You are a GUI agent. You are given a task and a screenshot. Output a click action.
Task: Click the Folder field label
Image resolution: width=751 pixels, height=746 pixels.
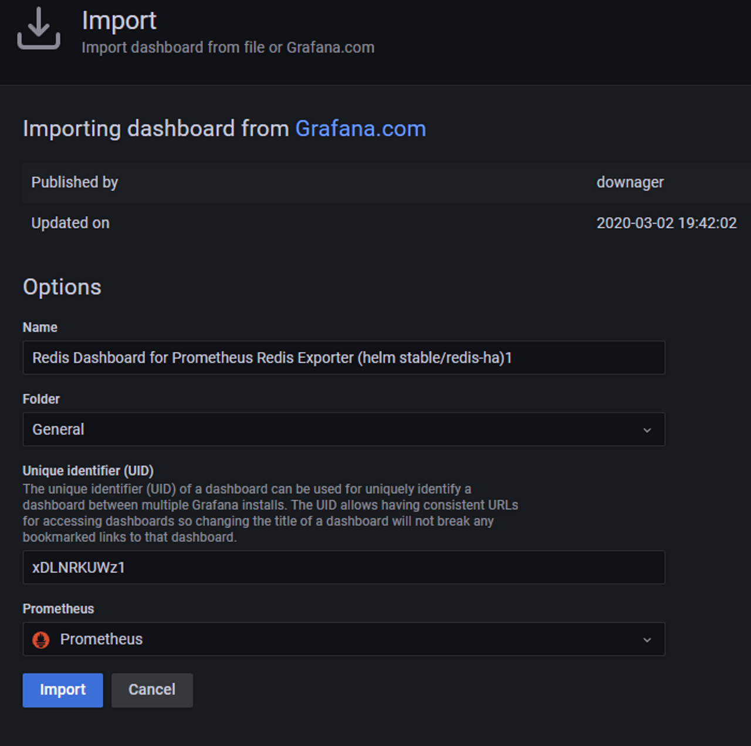click(41, 399)
